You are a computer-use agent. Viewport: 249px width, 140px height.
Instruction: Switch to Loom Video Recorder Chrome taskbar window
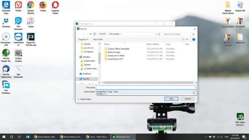97,136
